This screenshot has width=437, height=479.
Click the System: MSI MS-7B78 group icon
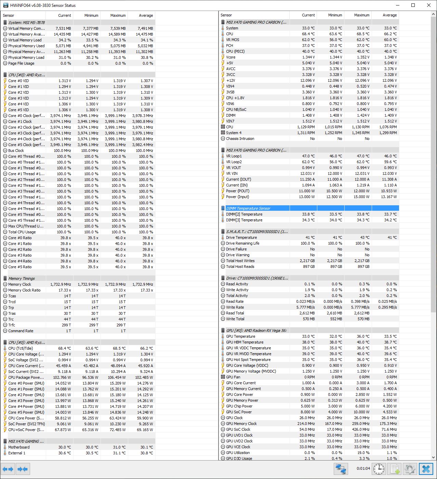click(x=5, y=23)
